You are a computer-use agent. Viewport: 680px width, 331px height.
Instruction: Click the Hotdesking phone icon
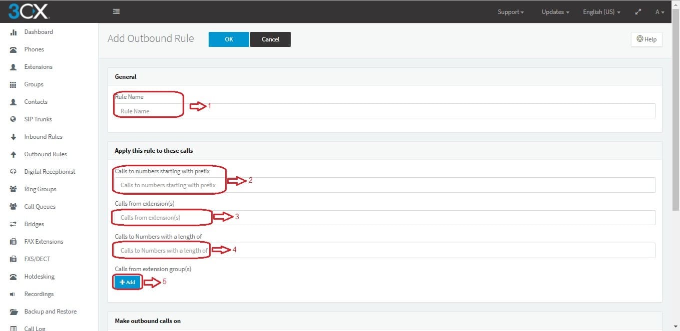click(x=14, y=277)
